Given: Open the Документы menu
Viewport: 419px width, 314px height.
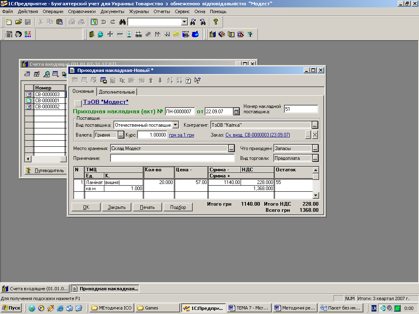Looking at the screenshot, I should (x=112, y=11).
